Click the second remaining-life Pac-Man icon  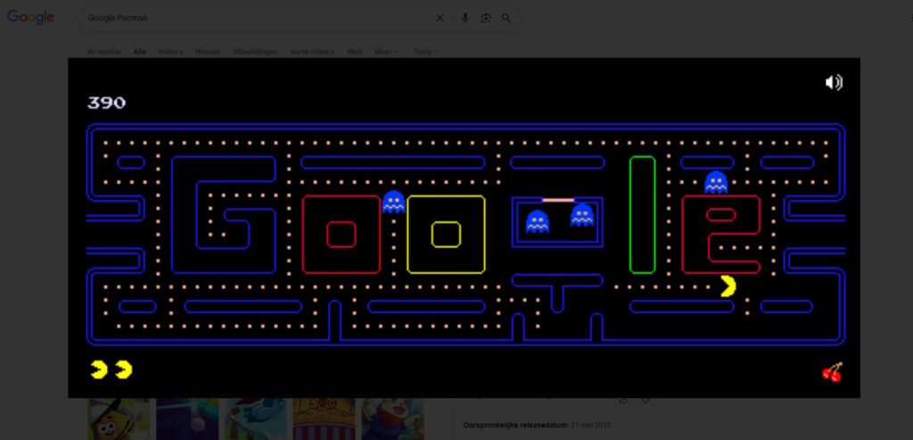point(123,369)
